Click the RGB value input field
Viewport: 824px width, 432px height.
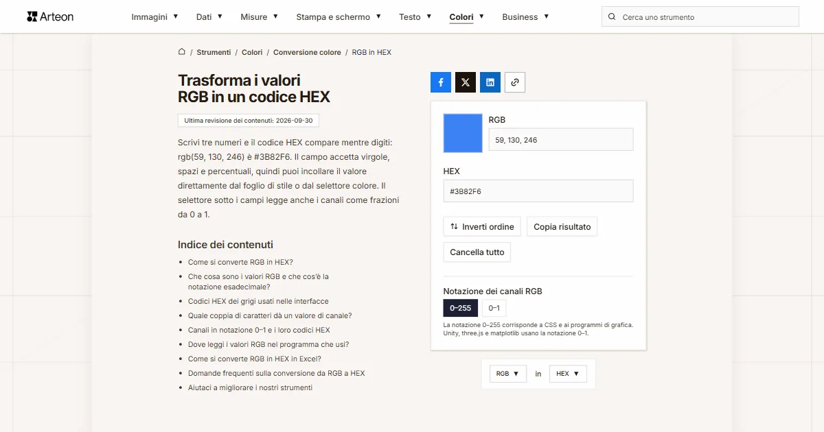point(561,140)
